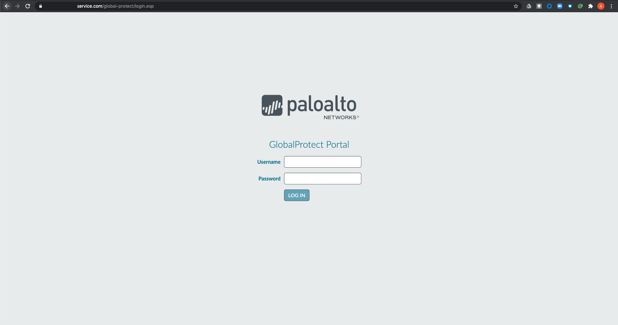
Task: Open the green swirl extension icon
Action: 580,6
